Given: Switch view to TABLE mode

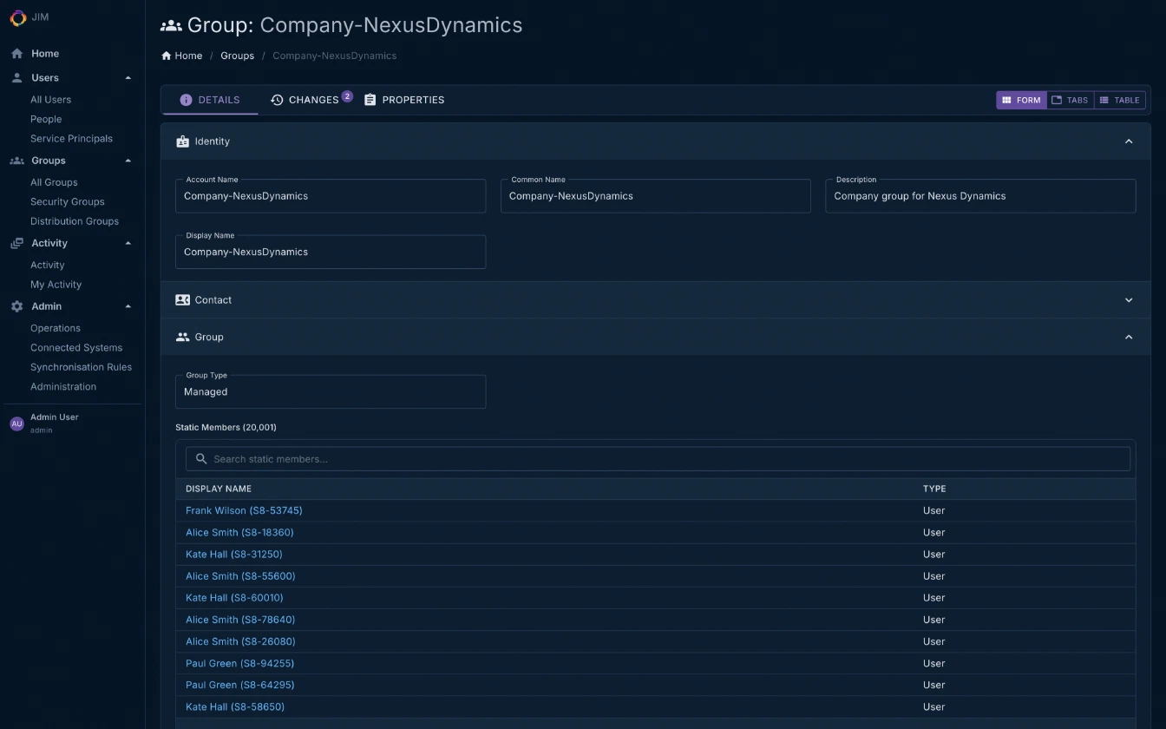Looking at the screenshot, I should (1119, 100).
